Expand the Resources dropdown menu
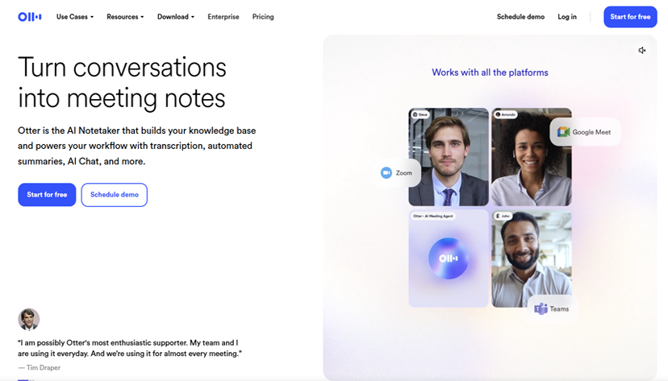 (125, 17)
